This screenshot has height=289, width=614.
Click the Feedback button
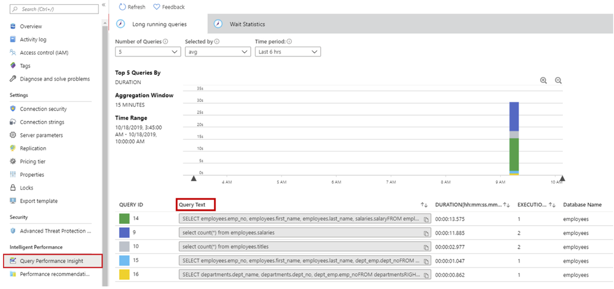(169, 7)
